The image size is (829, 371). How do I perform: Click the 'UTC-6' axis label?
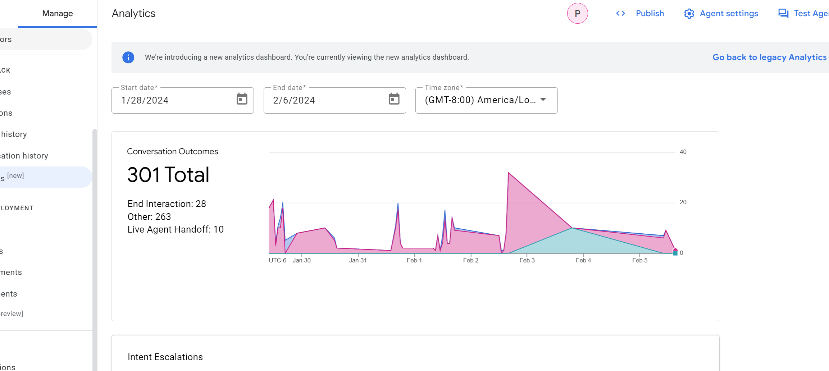(278, 260)
